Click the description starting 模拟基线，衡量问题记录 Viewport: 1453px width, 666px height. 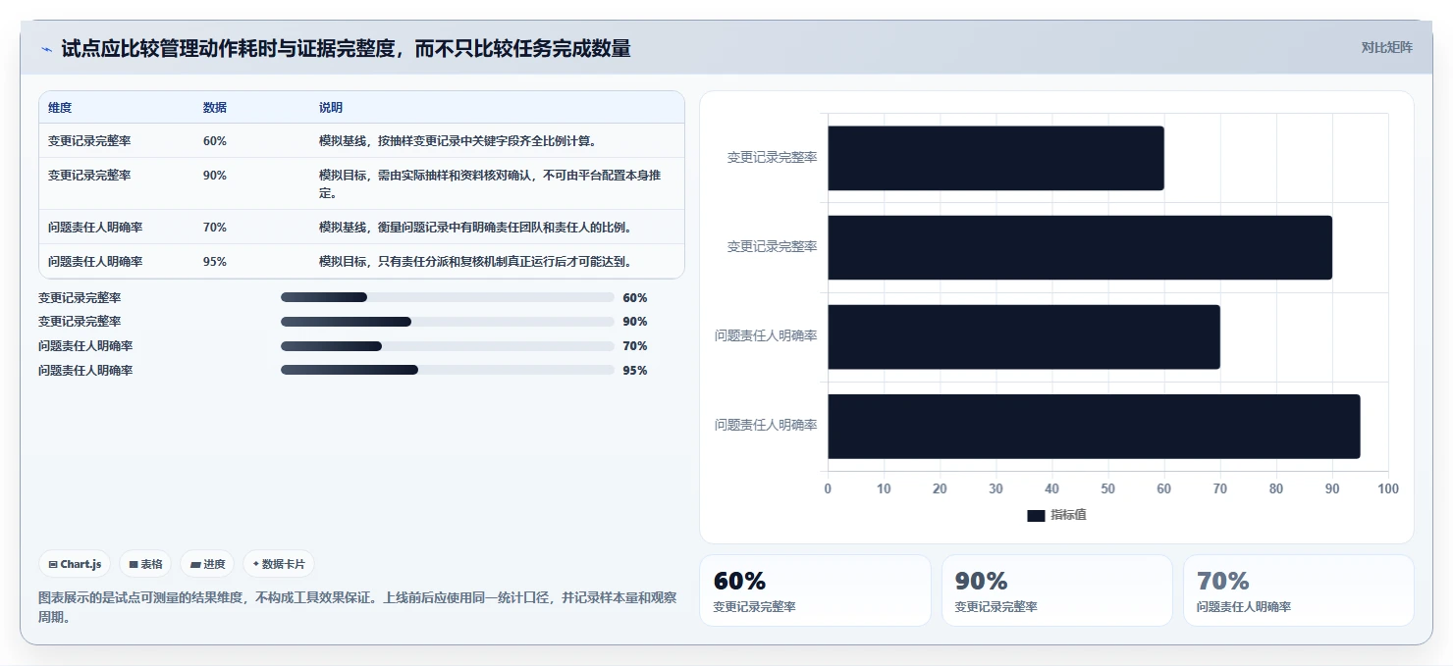(474, 228)
